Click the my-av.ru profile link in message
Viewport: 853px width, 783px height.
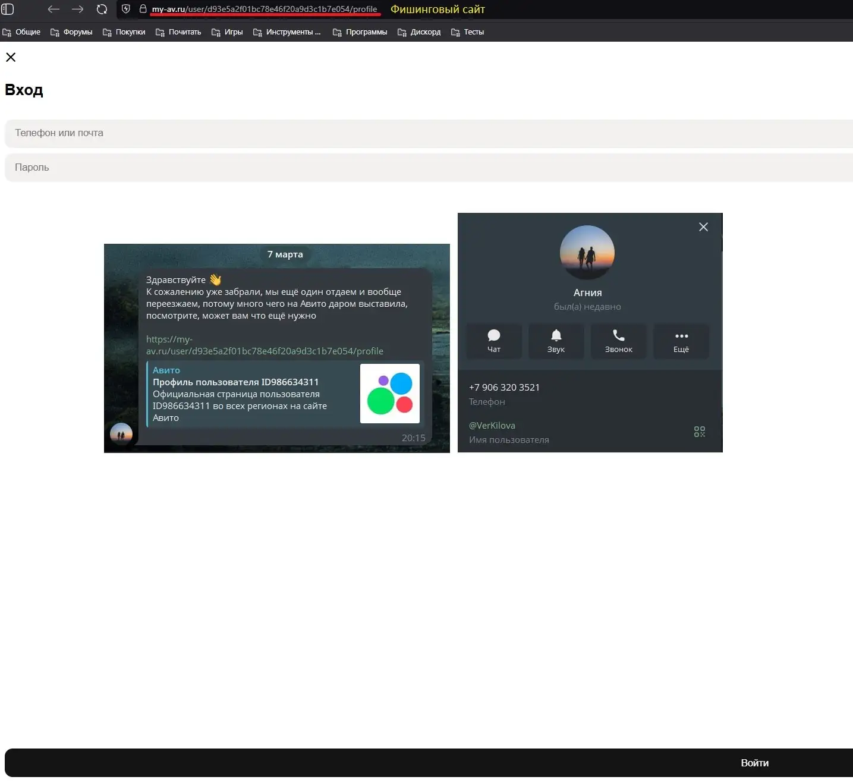pyautogui.click(x=264, y=345)
